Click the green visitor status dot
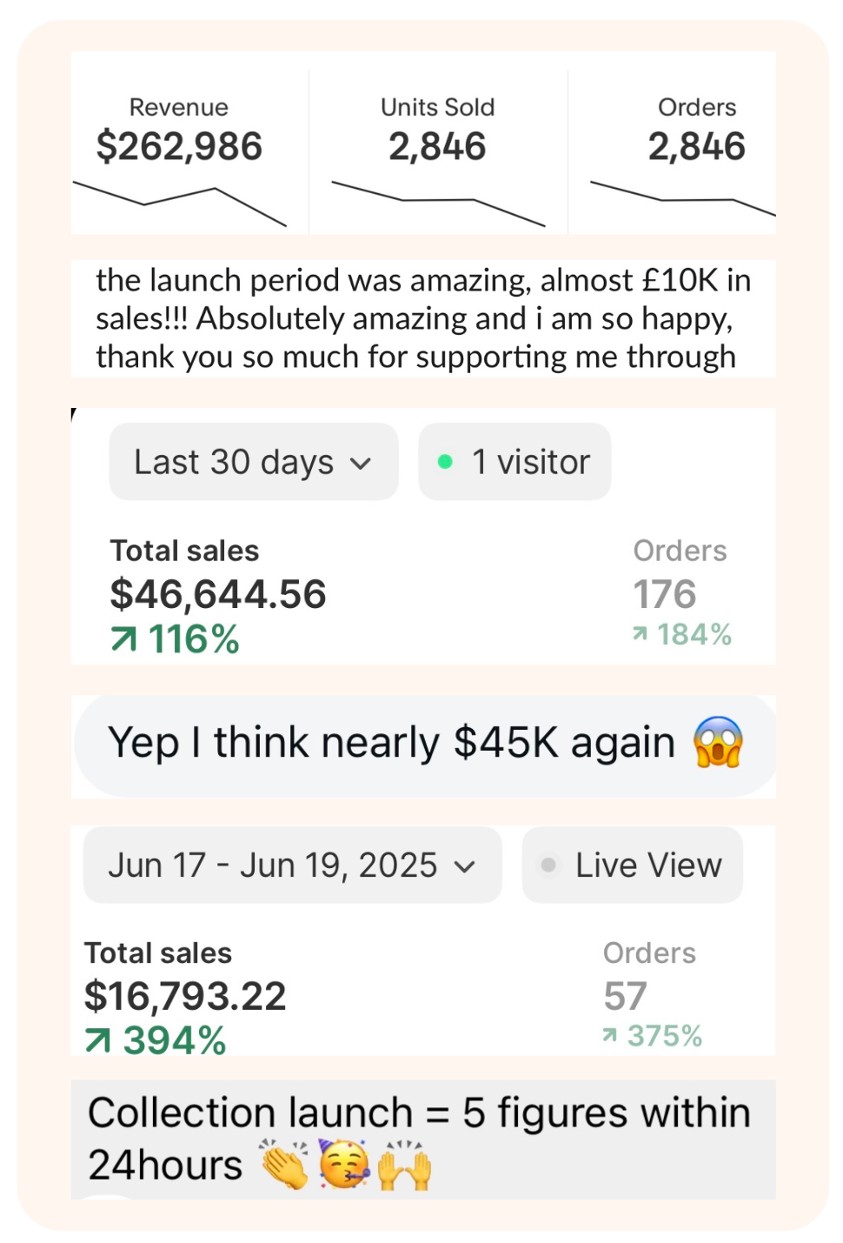Screen dimensions: 843x1243 coord(445,462)
